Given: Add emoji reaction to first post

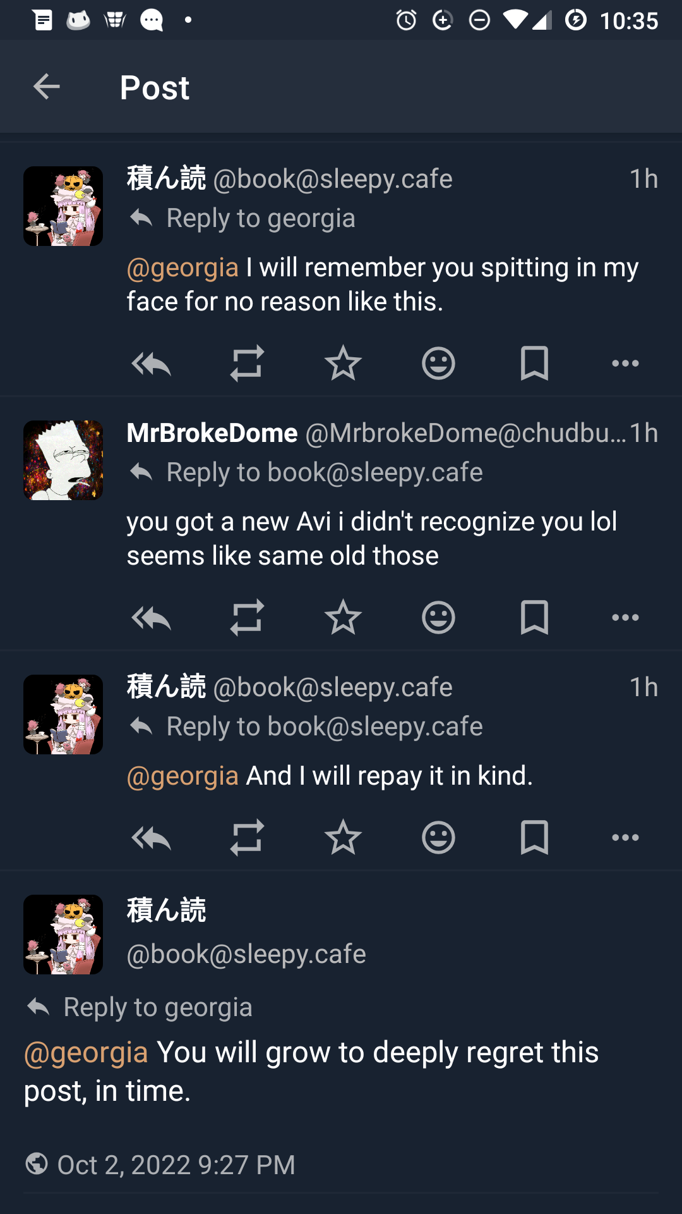Looking at the screenshot, I should click(438, 364).
